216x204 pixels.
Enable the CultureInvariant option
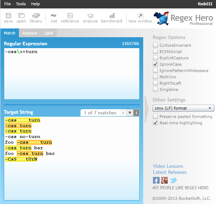pos(155,45)
